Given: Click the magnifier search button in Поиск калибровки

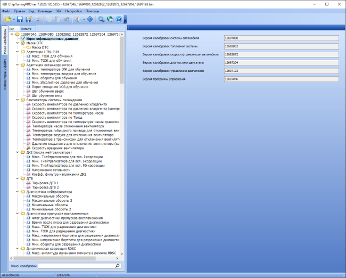Looking at the screenshot, I should 118,266.
